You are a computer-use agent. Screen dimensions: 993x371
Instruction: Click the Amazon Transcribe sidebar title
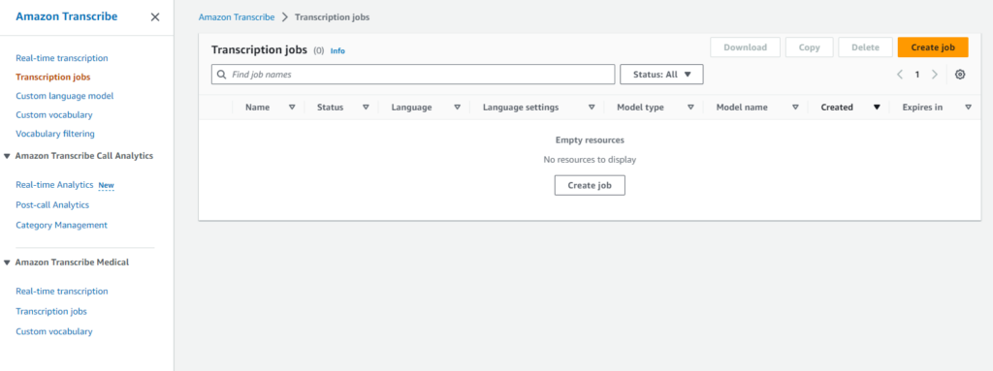coord(67,17)
